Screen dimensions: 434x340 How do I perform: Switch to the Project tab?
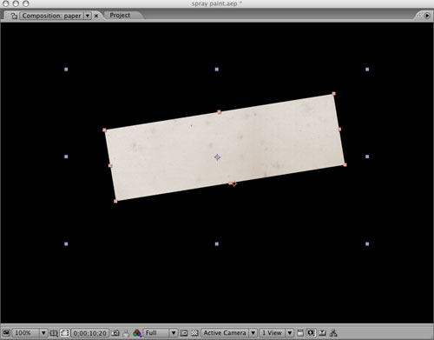tap(120, 16)
